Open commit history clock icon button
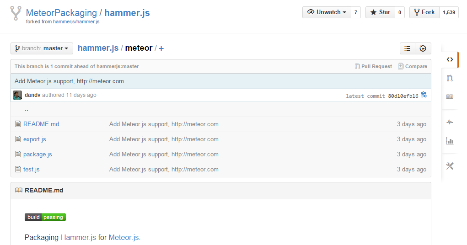Image resolution: width=467 pixels, height=245 pixels. [423, 48]
